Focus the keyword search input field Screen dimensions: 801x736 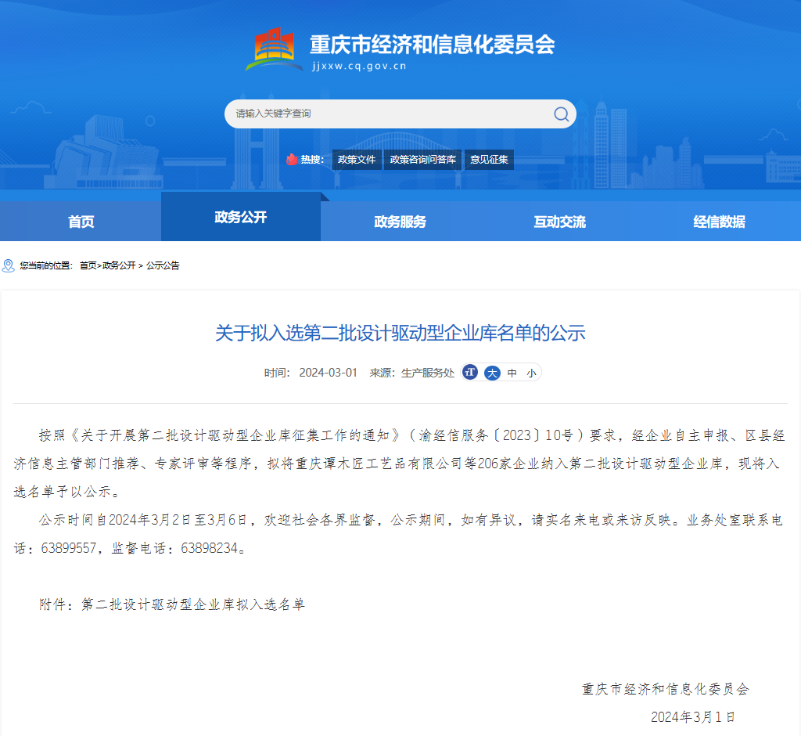(x=387, y=114)
